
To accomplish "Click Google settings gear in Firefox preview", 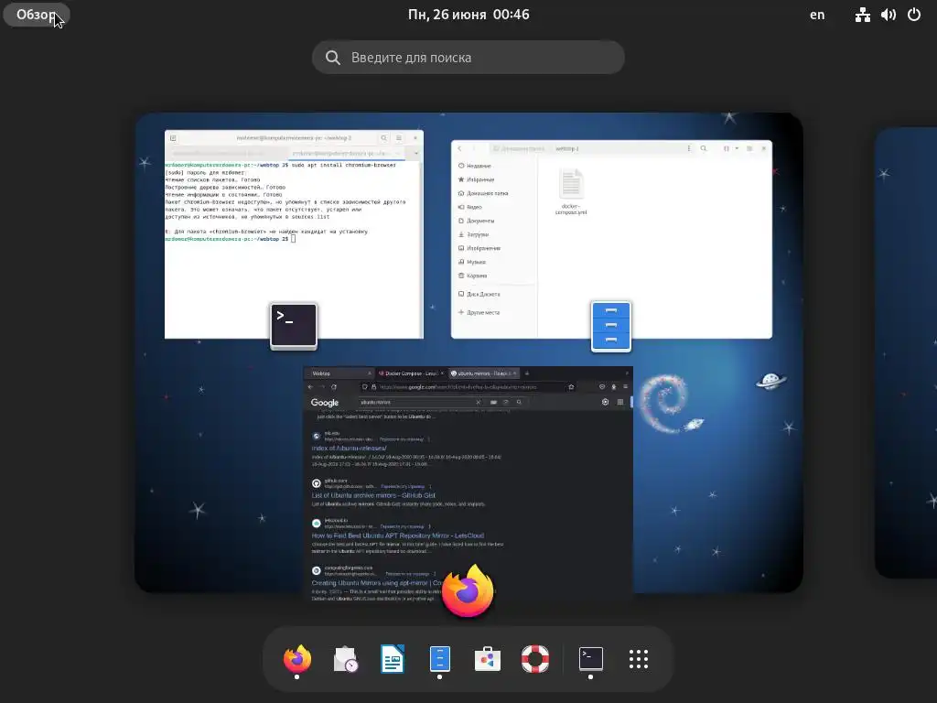I will coord(606,403).
